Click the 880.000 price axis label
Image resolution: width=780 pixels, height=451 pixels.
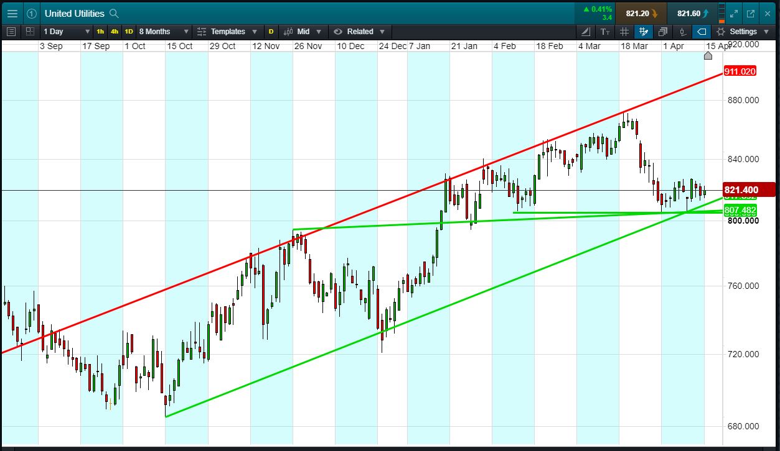743,100
